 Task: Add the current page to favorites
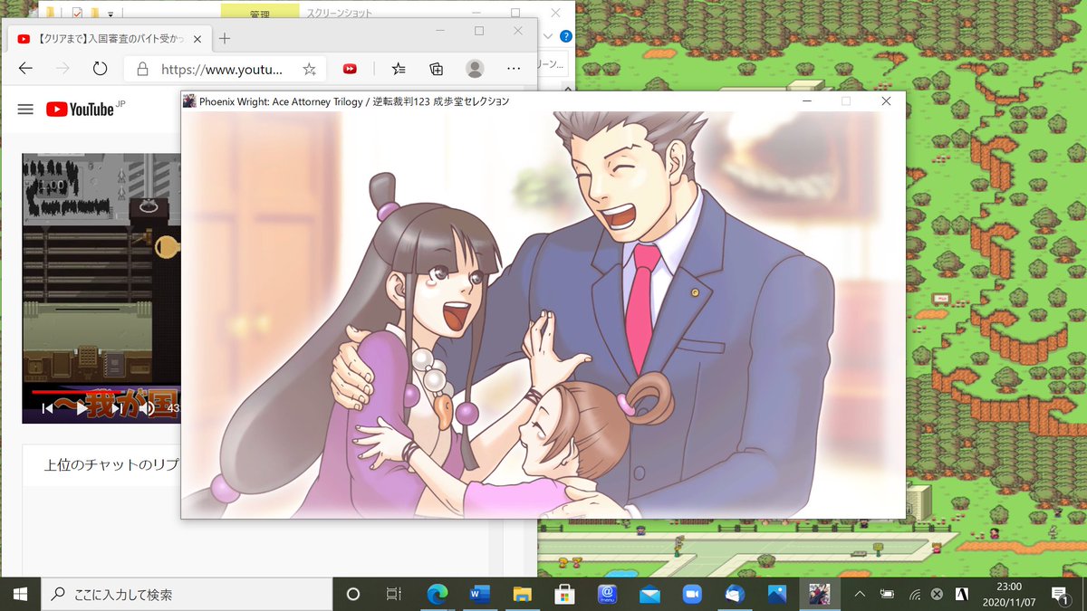(x=308, y=69)
